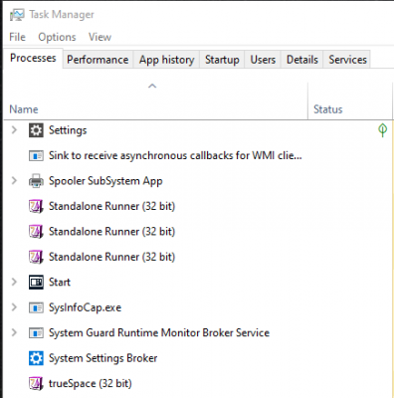Viewport: 394px width, 398px height.
Task: Expand the Spooler SubSystem App group
Action: (14, 181)
